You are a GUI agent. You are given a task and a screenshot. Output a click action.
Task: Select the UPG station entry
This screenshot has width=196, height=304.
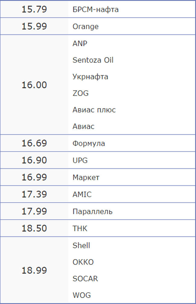click(80, 160)
